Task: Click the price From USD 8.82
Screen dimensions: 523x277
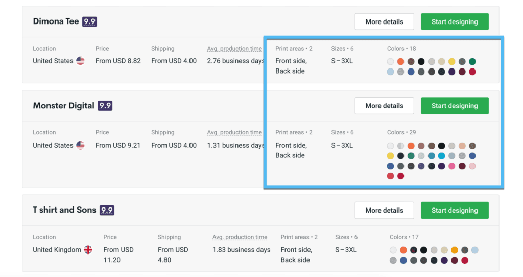Action: [x=118, y=61]
